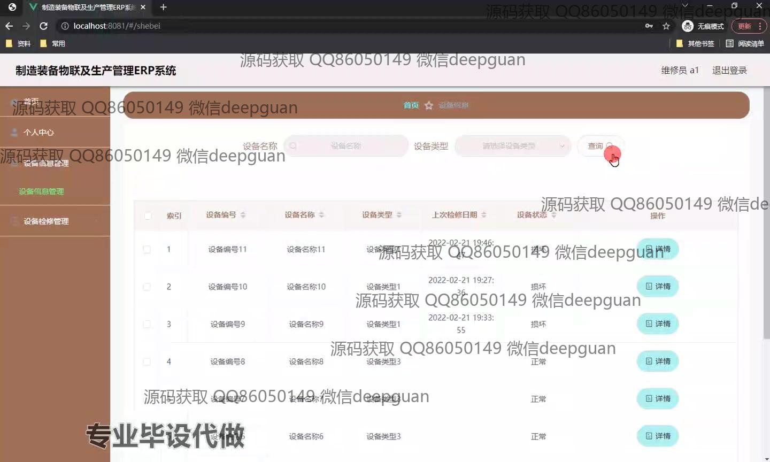Click the star icon in breadcrumb bar
Image resolution: width=770 pixels, height=462 pixels.
tap(428, 105)
